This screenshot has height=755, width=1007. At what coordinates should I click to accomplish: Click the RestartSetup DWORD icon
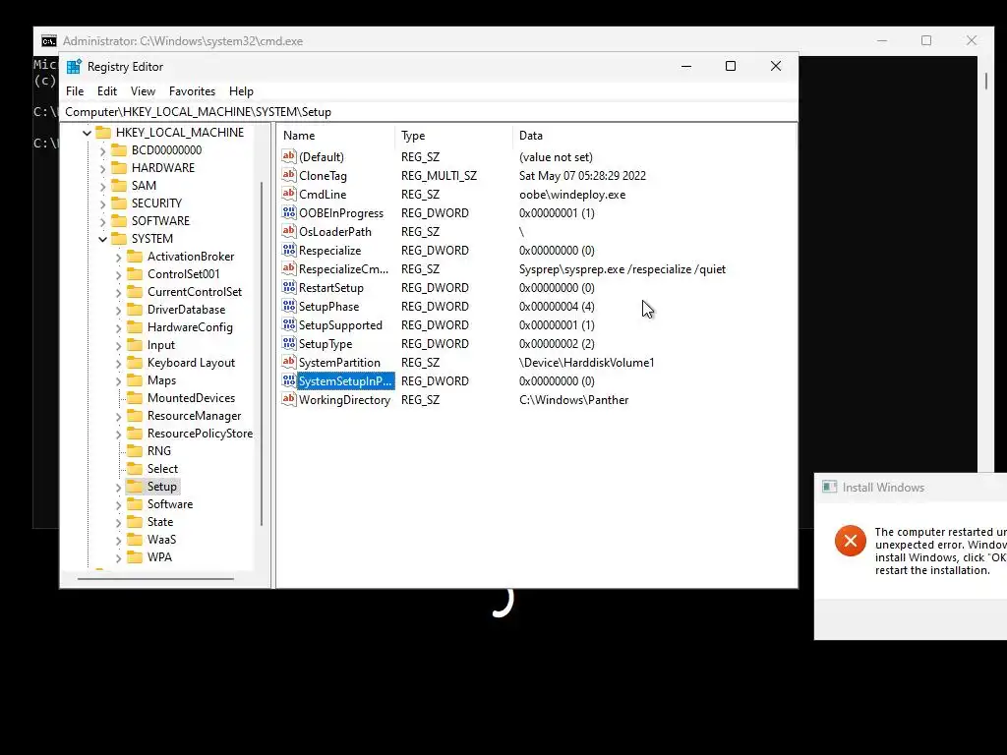289,288
